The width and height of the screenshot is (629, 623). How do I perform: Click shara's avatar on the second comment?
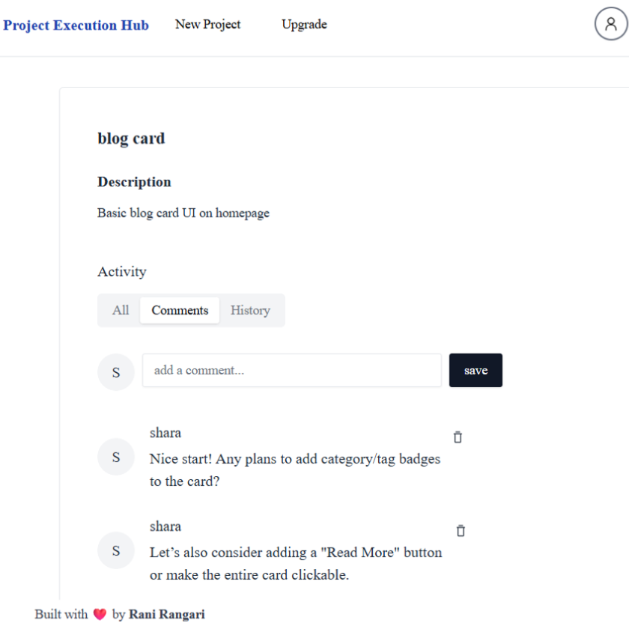pos(116,550)
